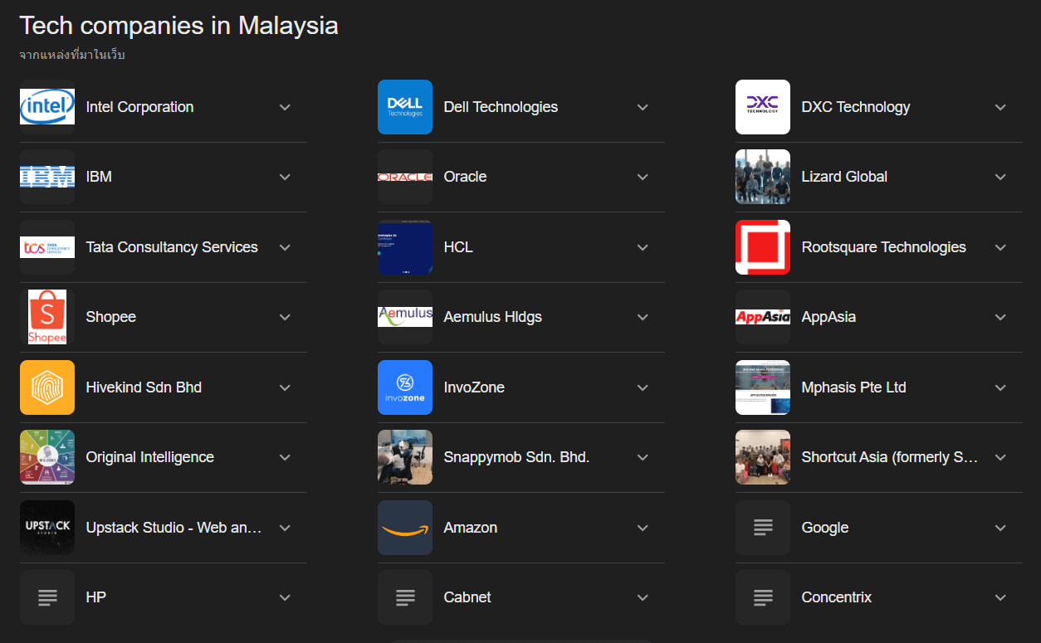Expand the Concentrix entry chevron
This screenshot has width=1041, height=643.
[x=1000, y=597]
